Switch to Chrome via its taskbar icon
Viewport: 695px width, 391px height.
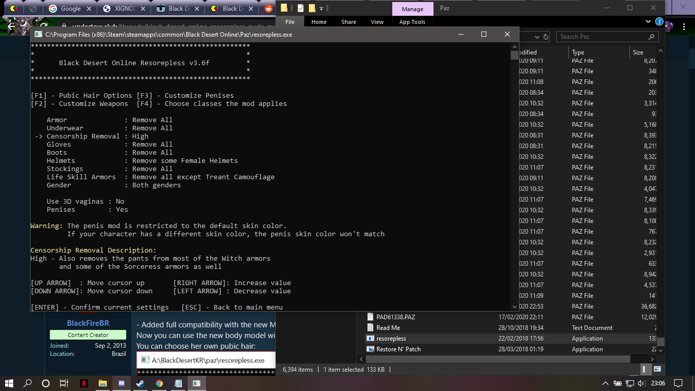[x=159, y=383]
